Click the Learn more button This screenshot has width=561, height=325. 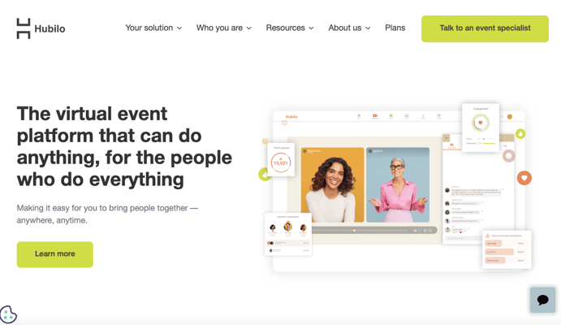pyautogui.click(x=55, y=254)
